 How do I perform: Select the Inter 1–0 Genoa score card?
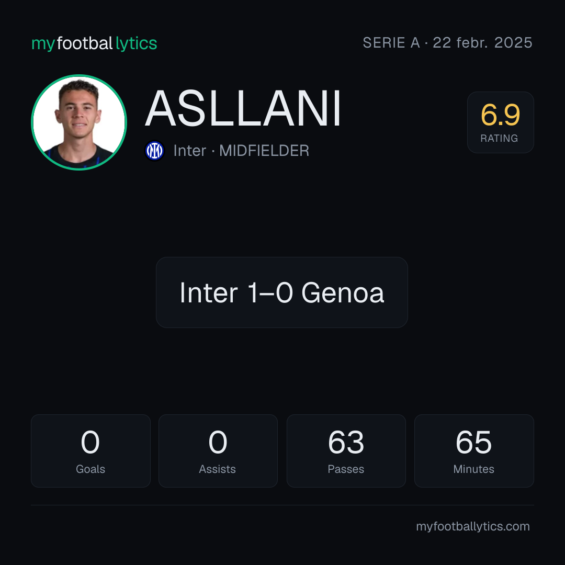tap(282, 292)
